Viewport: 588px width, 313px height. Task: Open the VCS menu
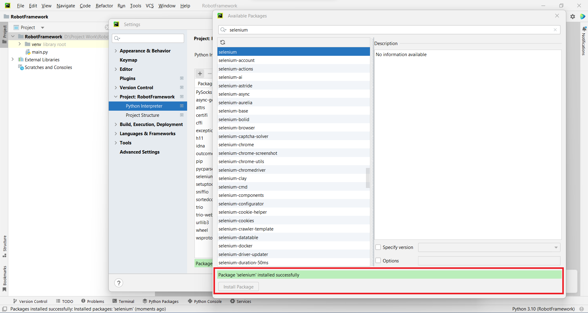(149, 6)
